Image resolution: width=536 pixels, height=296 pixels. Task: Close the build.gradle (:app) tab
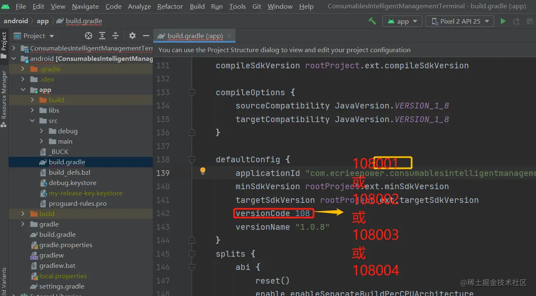tap(229, 36)
